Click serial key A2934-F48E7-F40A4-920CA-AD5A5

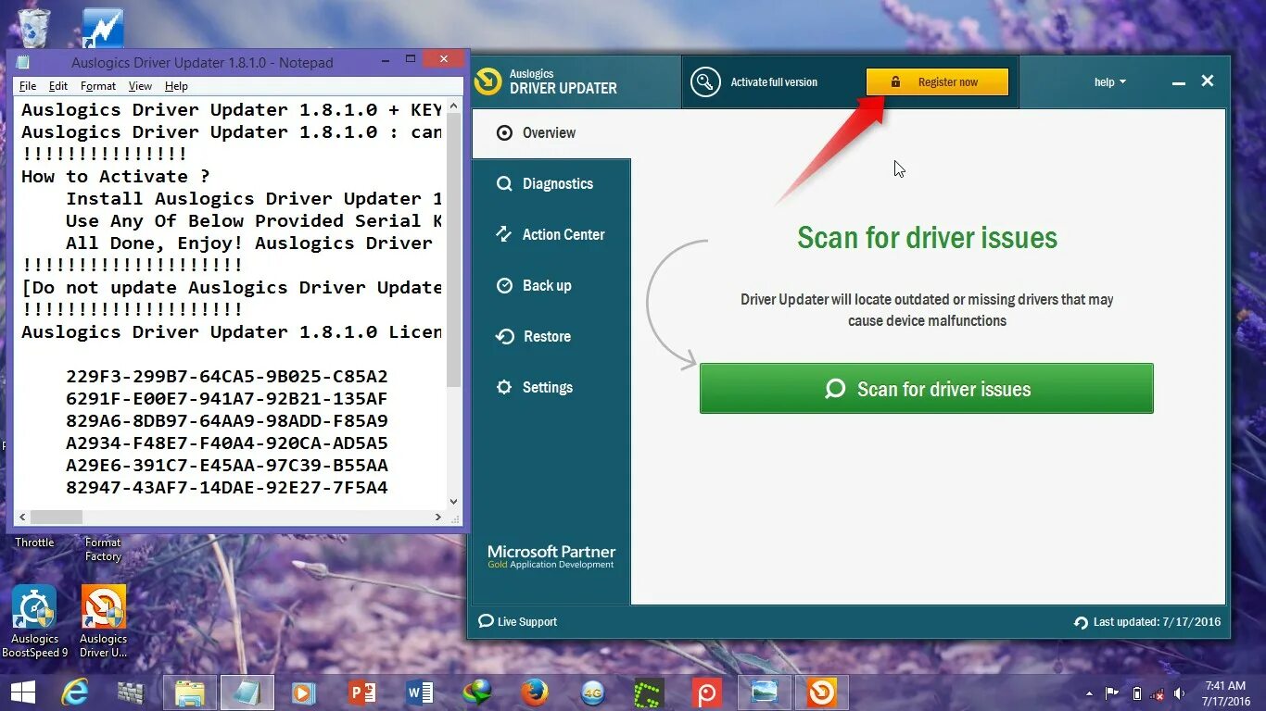[x=227, y=443]
